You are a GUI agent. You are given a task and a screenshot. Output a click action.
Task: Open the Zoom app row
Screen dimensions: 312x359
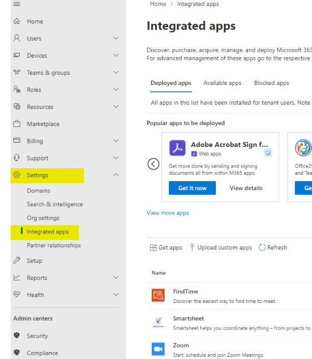[229, 348]
